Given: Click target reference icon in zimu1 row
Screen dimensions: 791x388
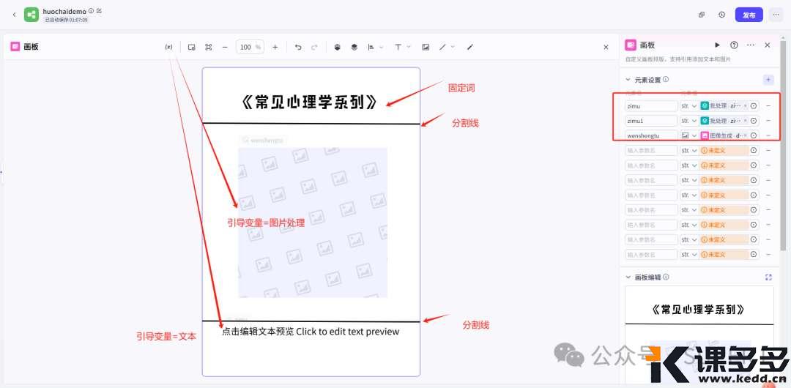Looking at the screenshot, I should pos(754,121).
